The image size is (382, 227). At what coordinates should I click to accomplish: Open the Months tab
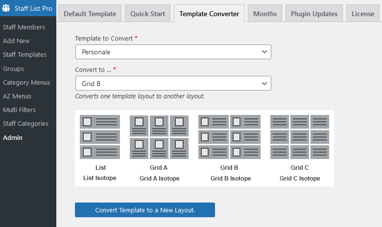pos(264,14)
